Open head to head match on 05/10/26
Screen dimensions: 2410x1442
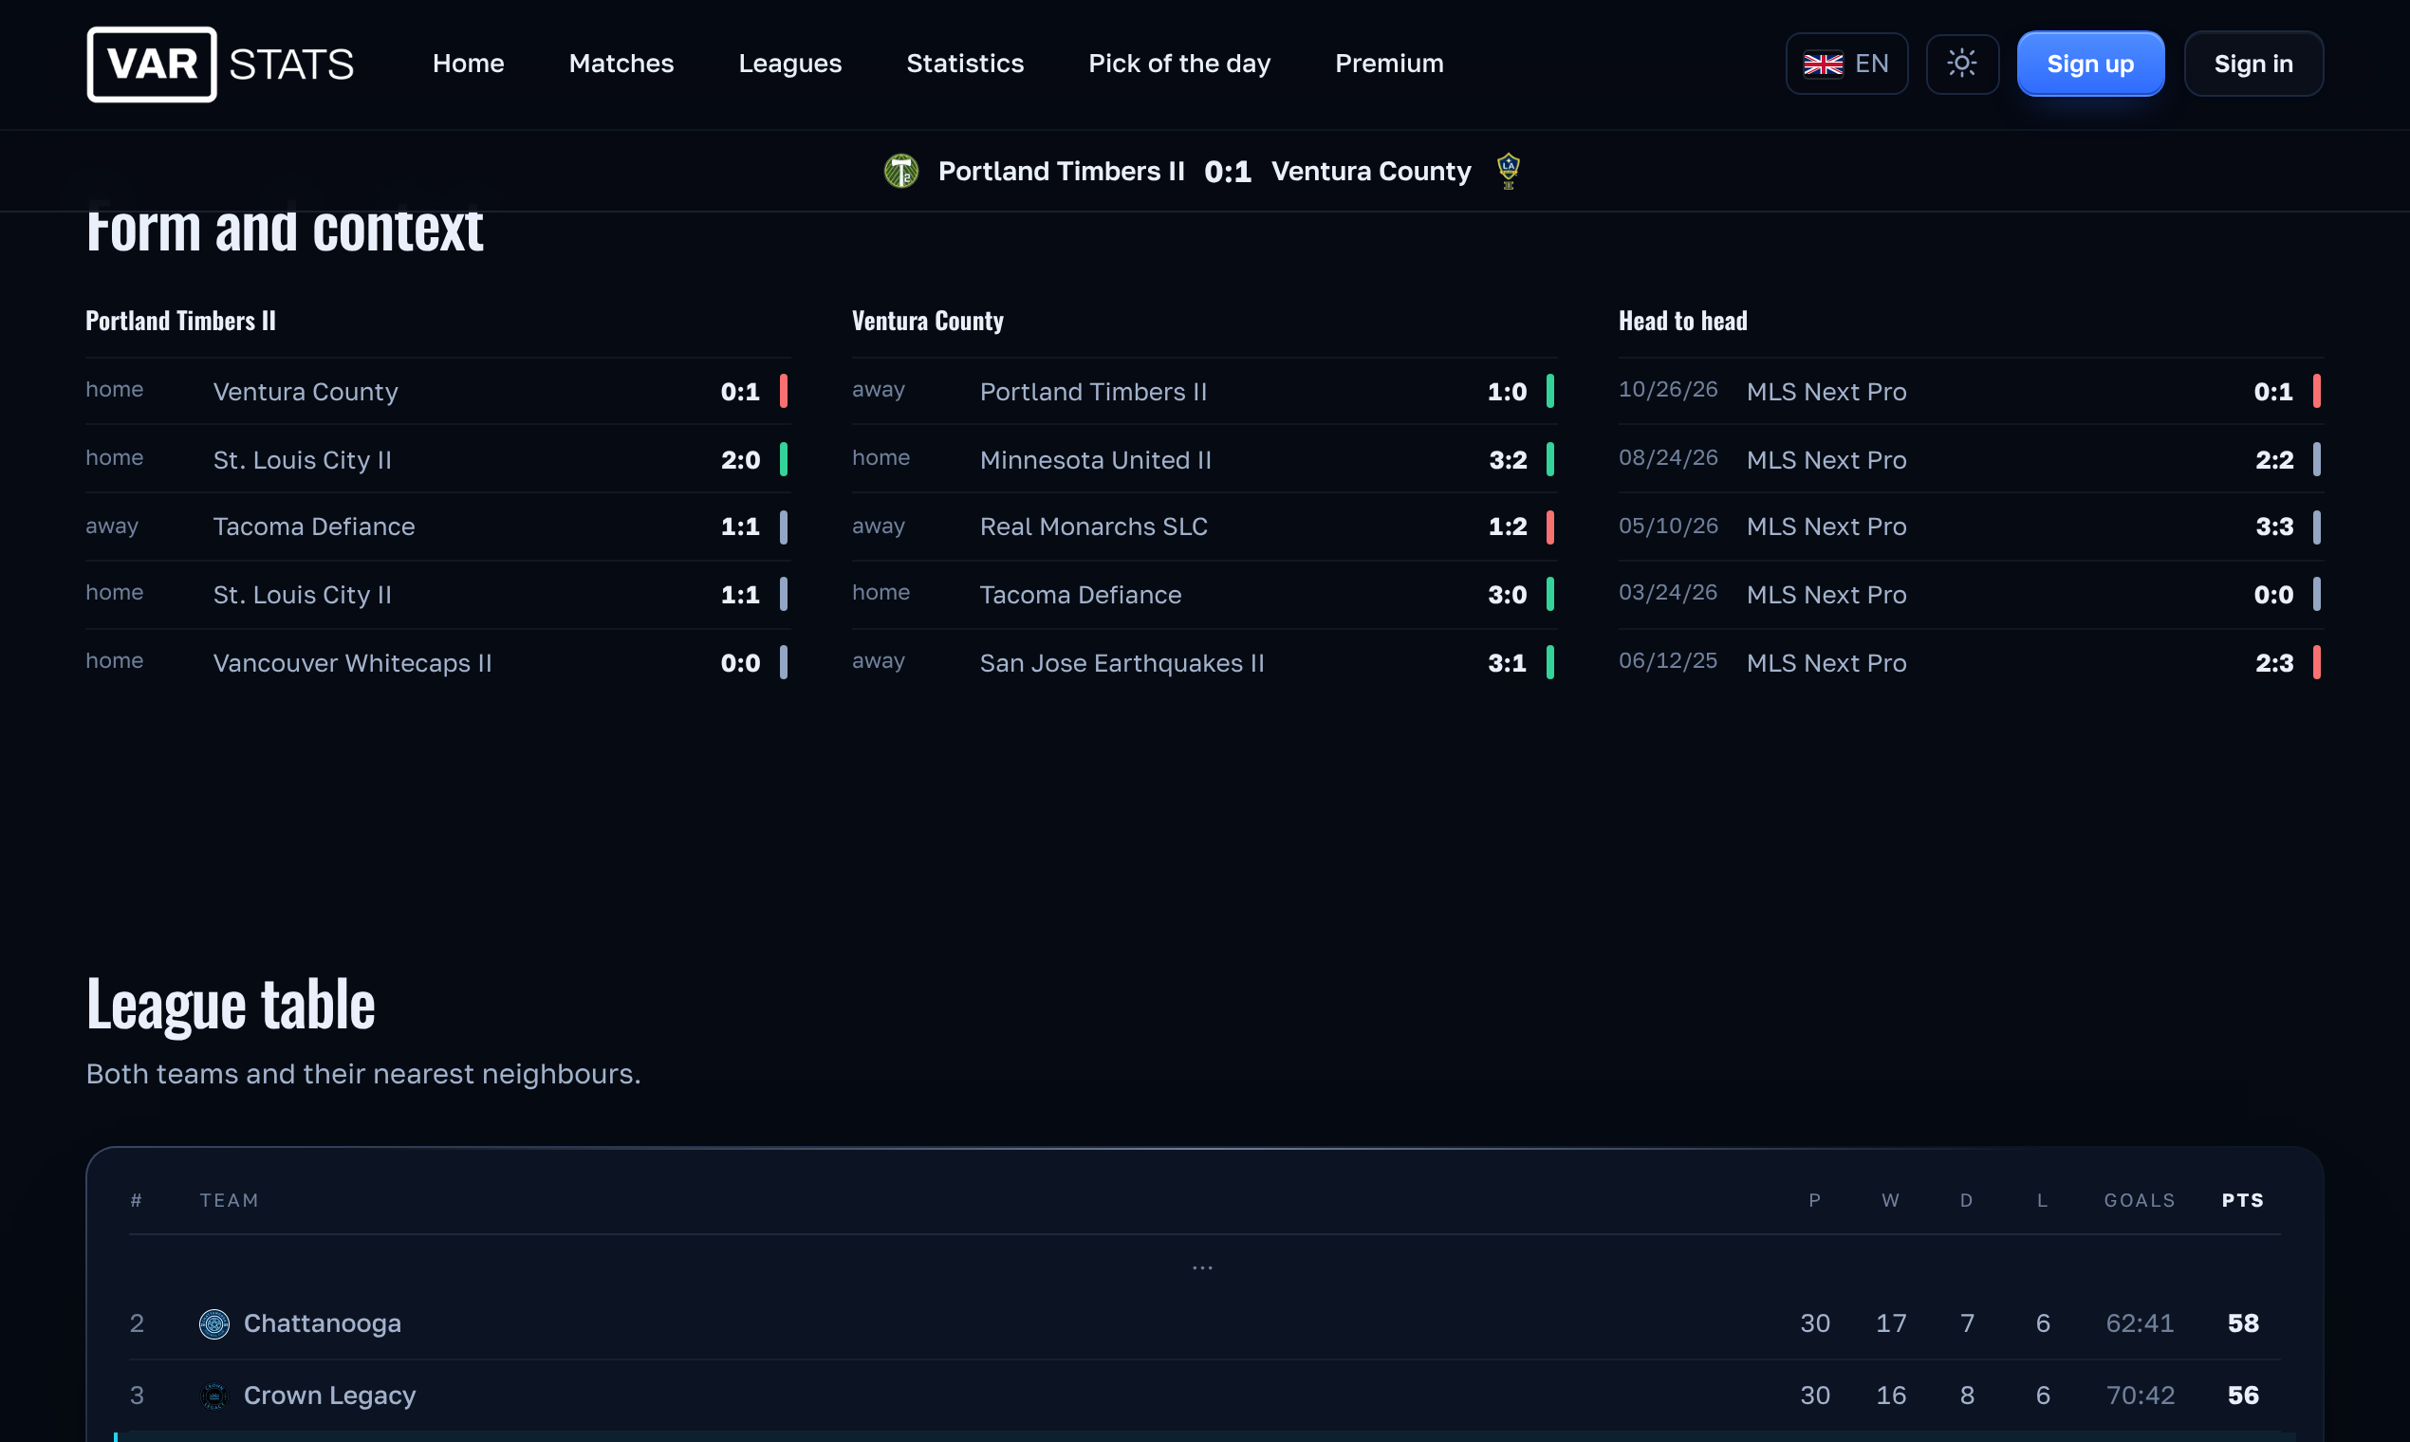click(x=1971, y=527)
